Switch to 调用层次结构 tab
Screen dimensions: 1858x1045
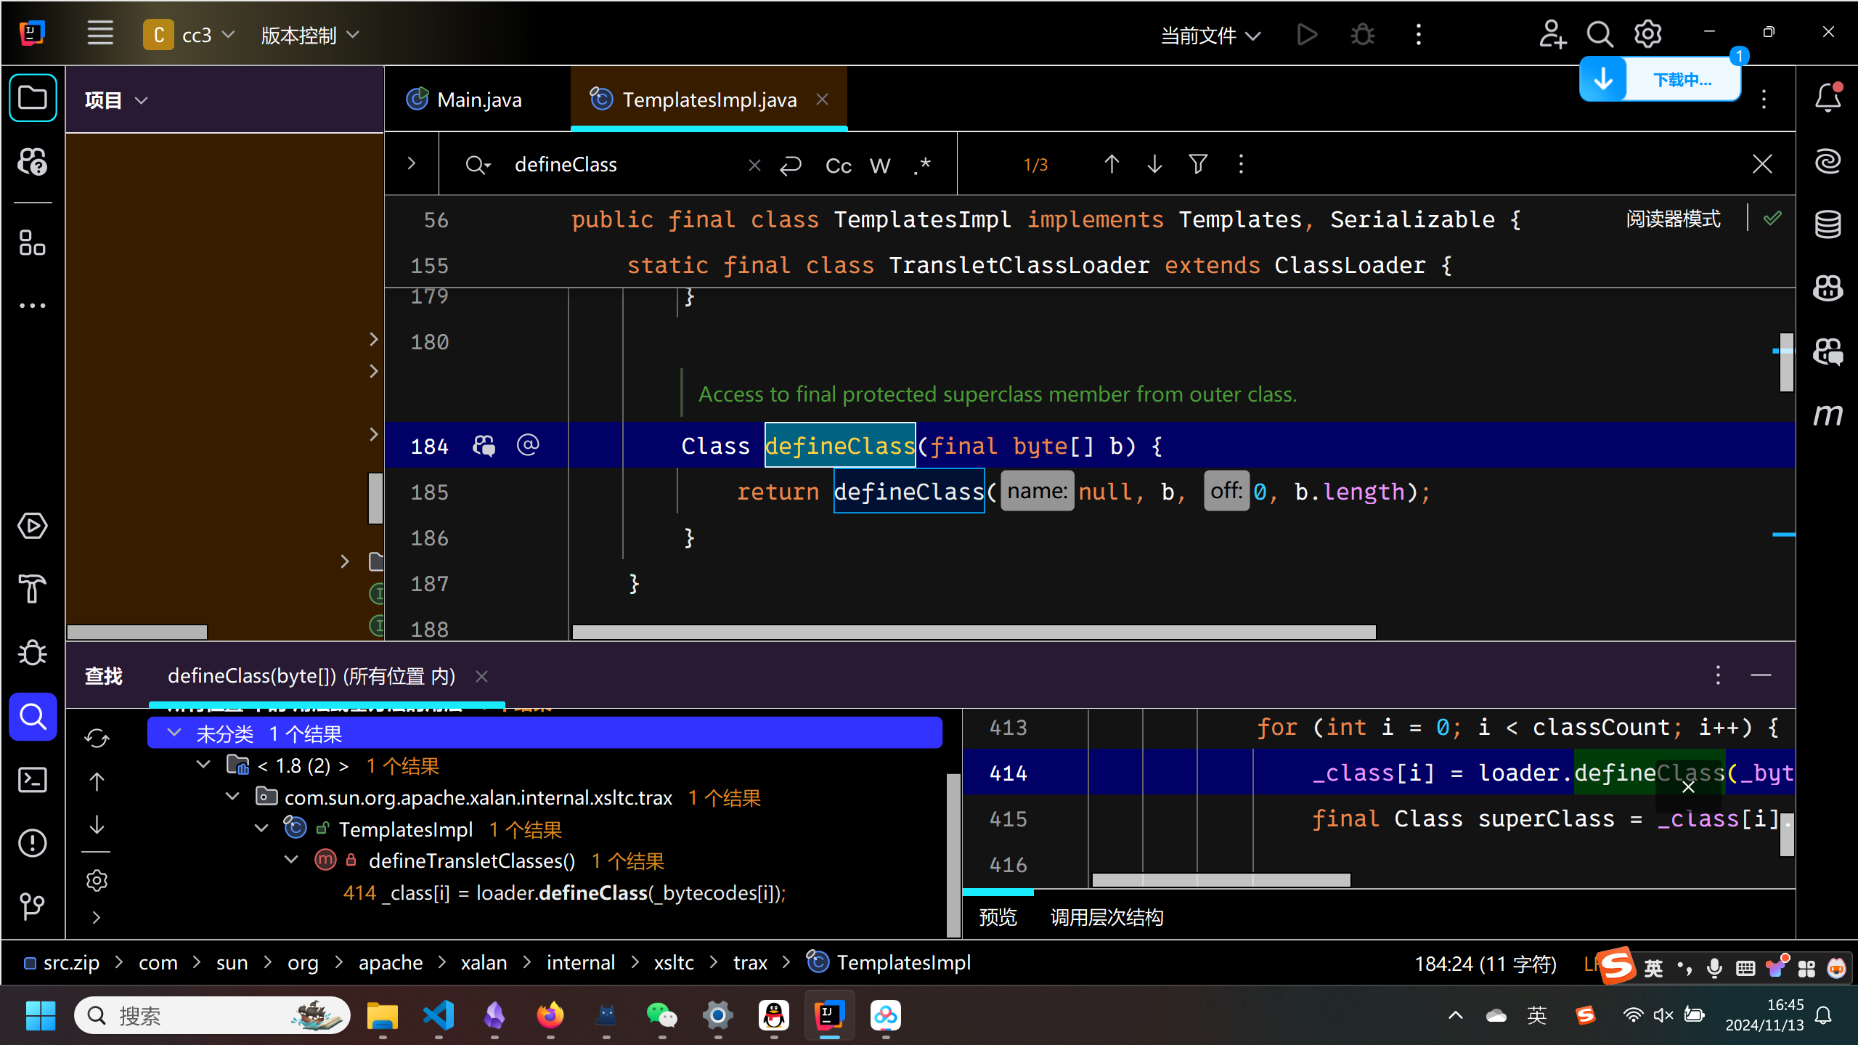pos(1107,917)
